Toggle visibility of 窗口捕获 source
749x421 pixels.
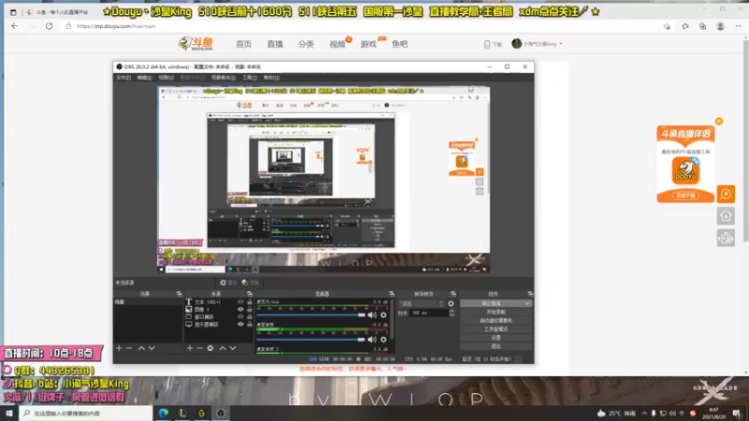pyautogui.click(x=241, y=317)
